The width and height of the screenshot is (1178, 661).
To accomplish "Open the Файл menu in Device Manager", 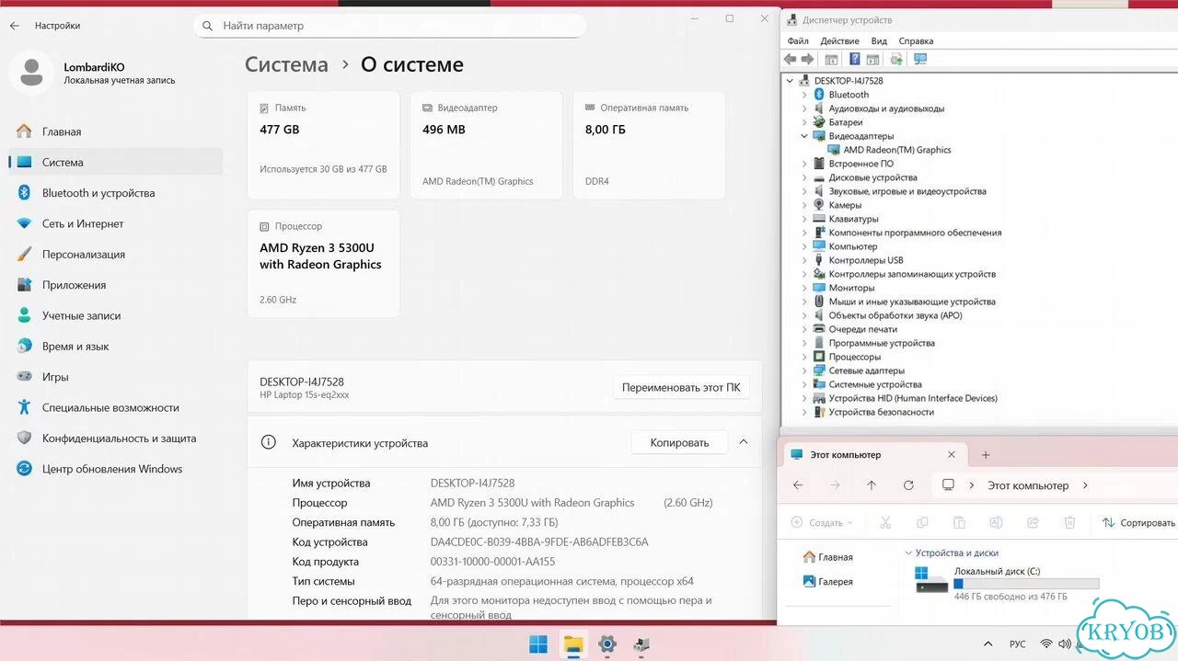I will (798, 40).
